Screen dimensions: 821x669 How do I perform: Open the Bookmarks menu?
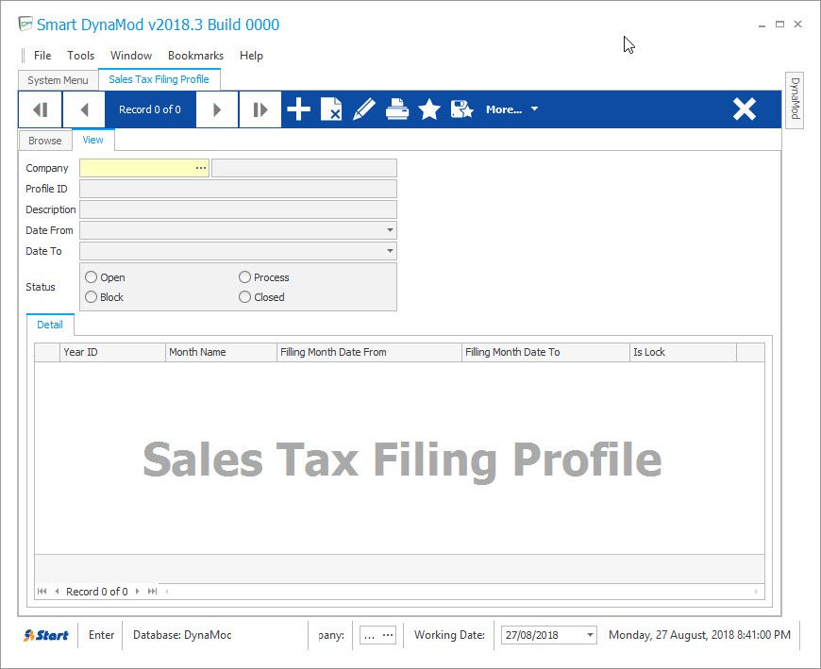click(x=196, y=56)
